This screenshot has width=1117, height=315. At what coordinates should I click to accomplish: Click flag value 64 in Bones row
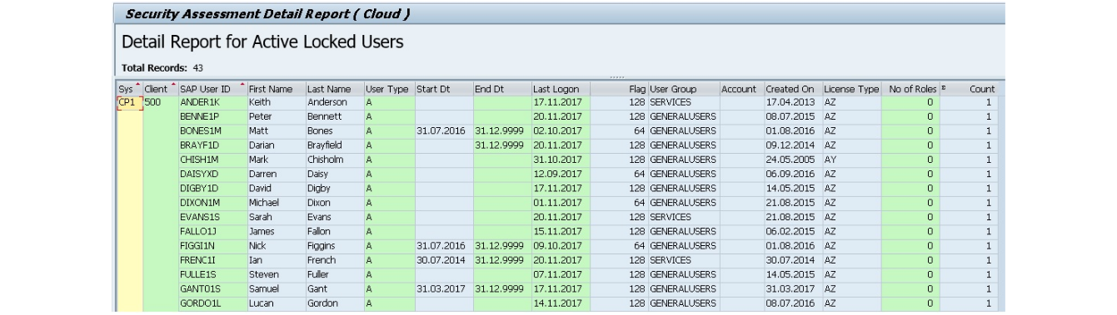(x=619, y=130)
